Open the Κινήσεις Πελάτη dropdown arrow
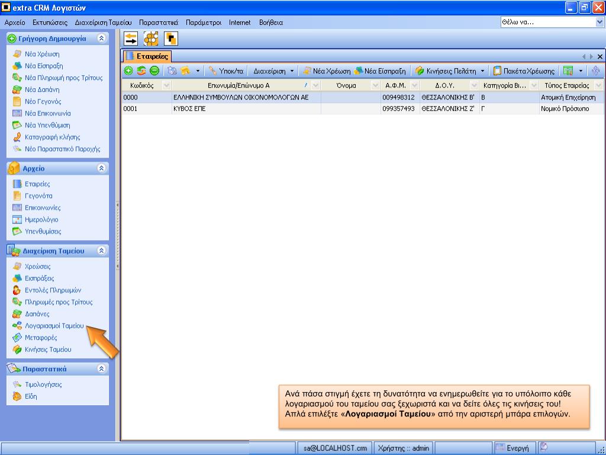 coord(482,71)
